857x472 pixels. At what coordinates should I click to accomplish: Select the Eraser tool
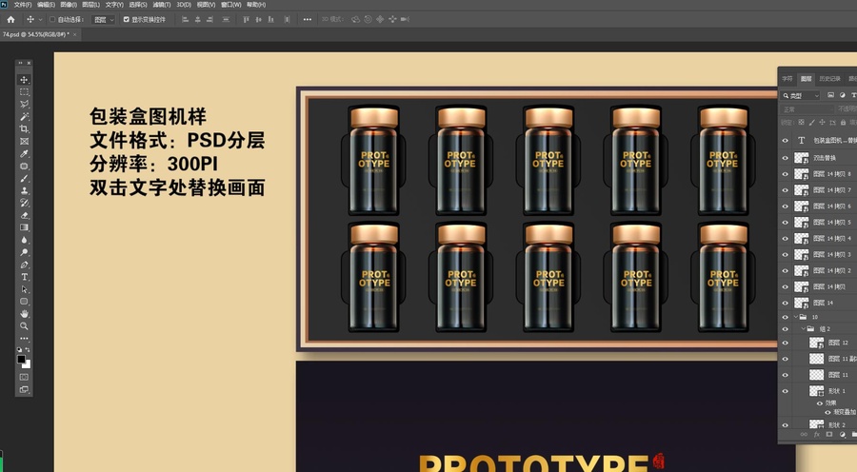pos(24,215)
